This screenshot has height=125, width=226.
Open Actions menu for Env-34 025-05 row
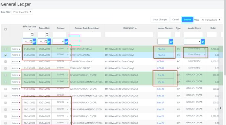coord(16,75)
